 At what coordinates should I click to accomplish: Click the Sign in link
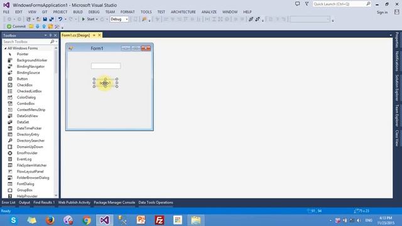coord(382,12)
